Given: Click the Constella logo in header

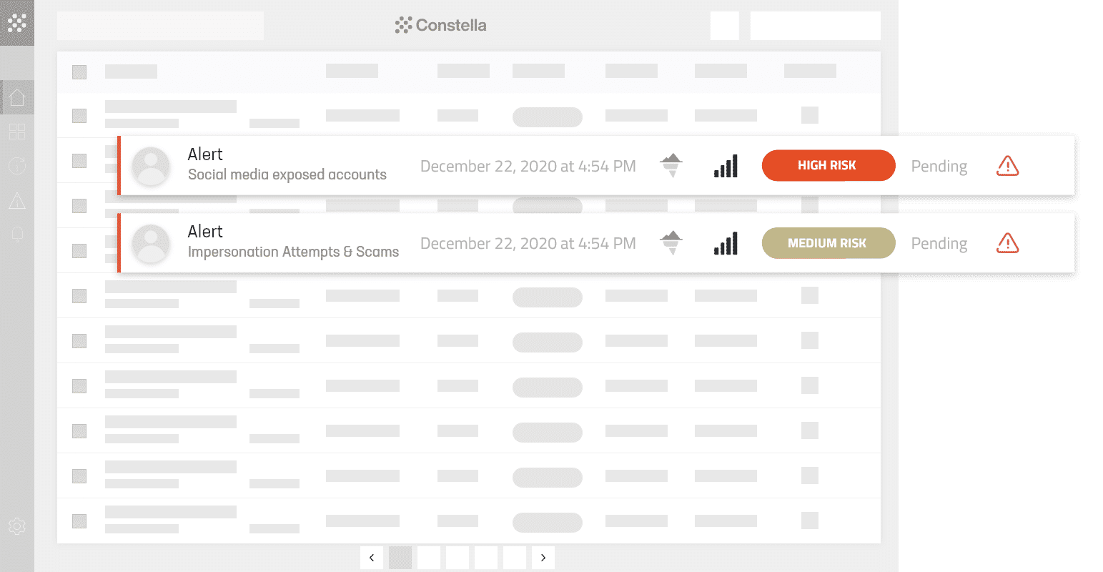Looking at the screenshot, I should pos(440,25).
